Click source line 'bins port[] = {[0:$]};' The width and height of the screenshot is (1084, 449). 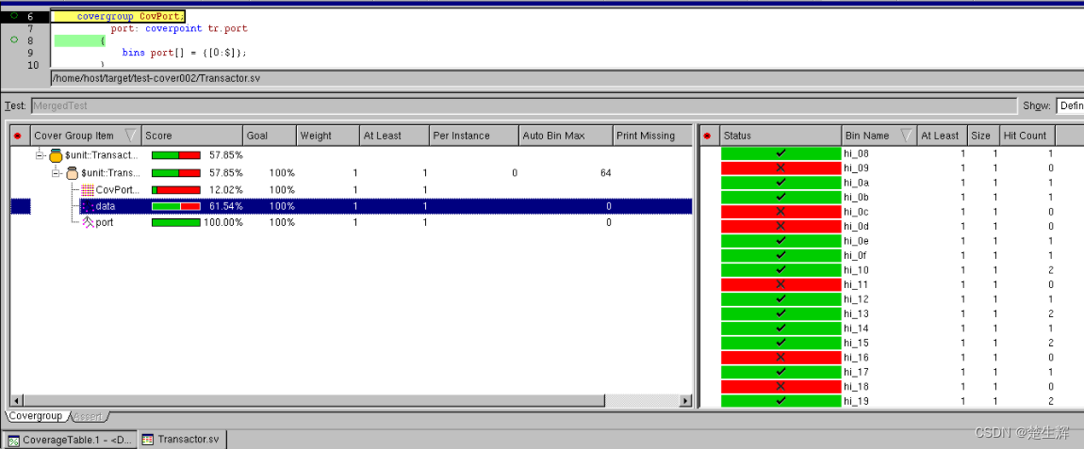(x=184, y=53)
